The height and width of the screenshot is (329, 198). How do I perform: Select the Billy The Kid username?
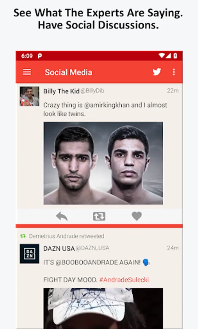pos(61,91)
